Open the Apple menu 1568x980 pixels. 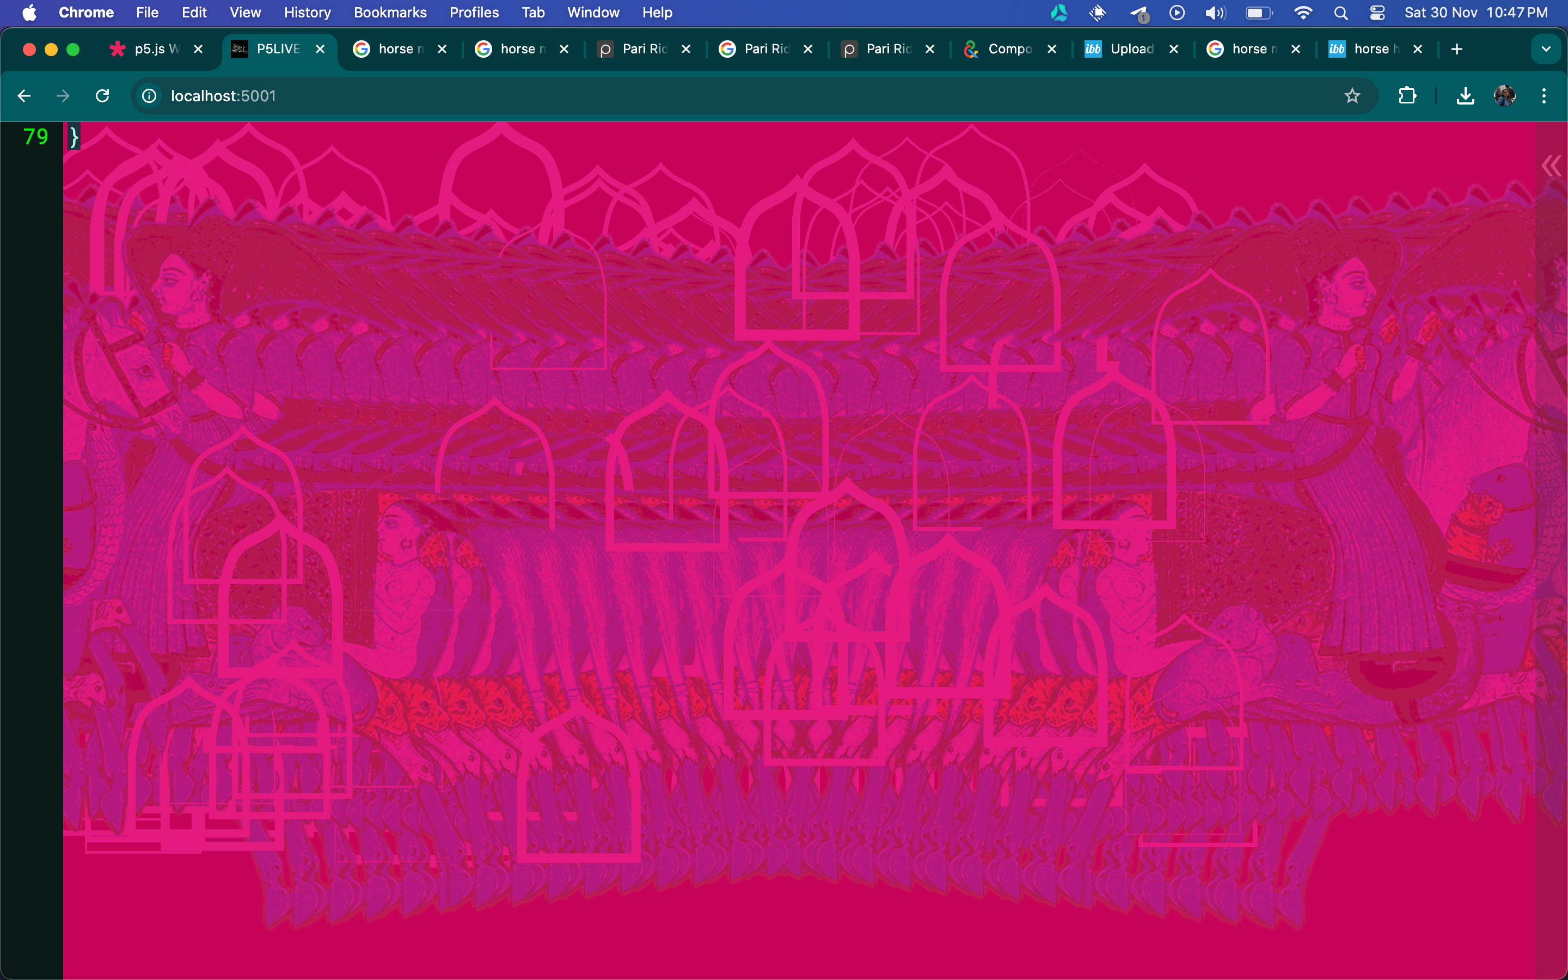tap(29, 13)
